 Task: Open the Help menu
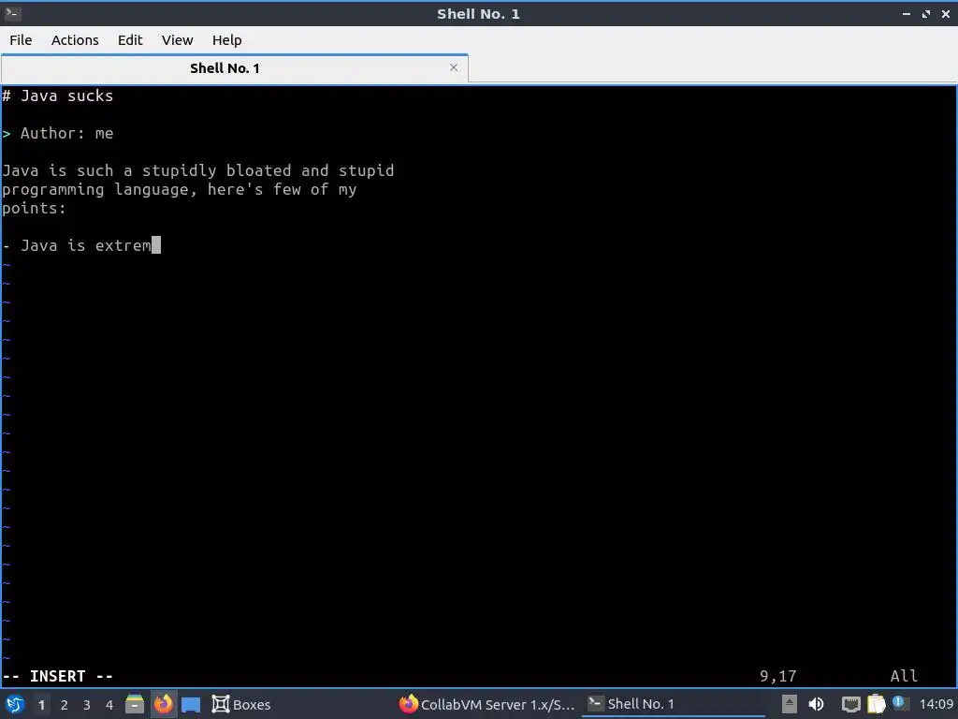(226, 40)
